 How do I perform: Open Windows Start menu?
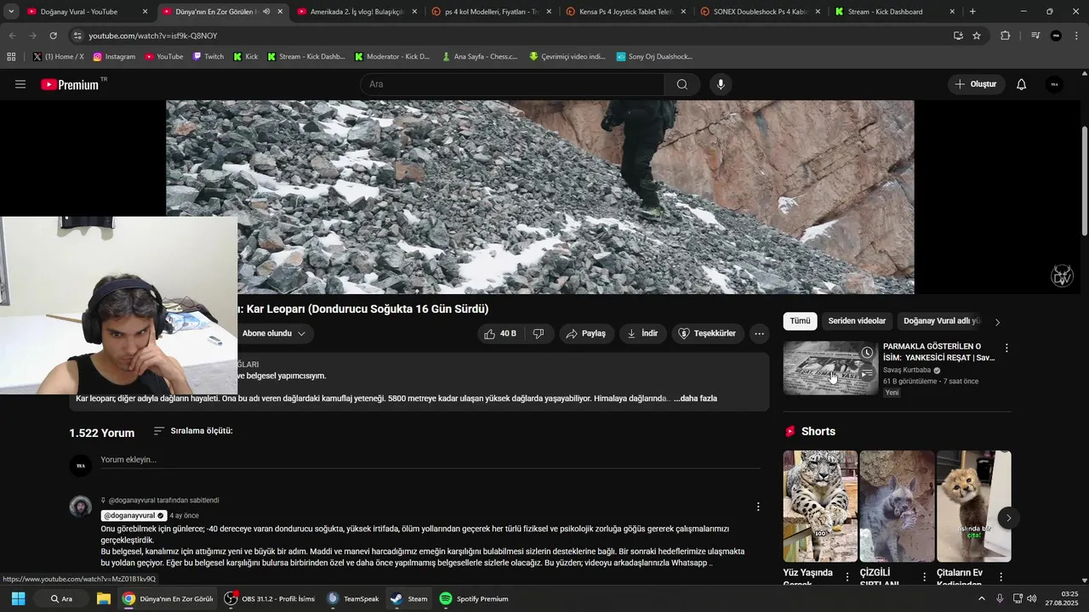pyautogui.click(x=18, y=598)
